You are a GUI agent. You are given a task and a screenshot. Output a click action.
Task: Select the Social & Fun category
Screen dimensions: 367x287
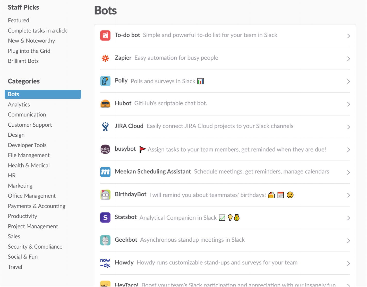click(23, 257)
